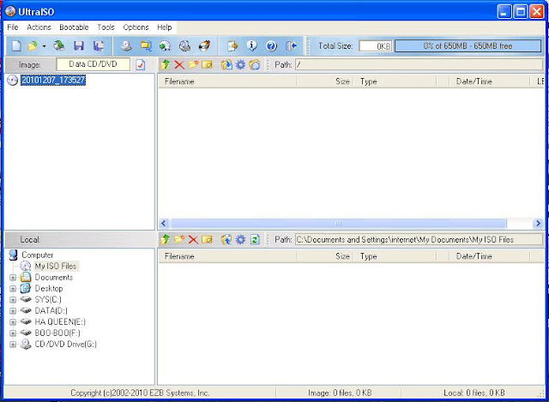Click the Burn CD/DVD Image icon
This screenshot has width=549, height=402.
(204, 45)
